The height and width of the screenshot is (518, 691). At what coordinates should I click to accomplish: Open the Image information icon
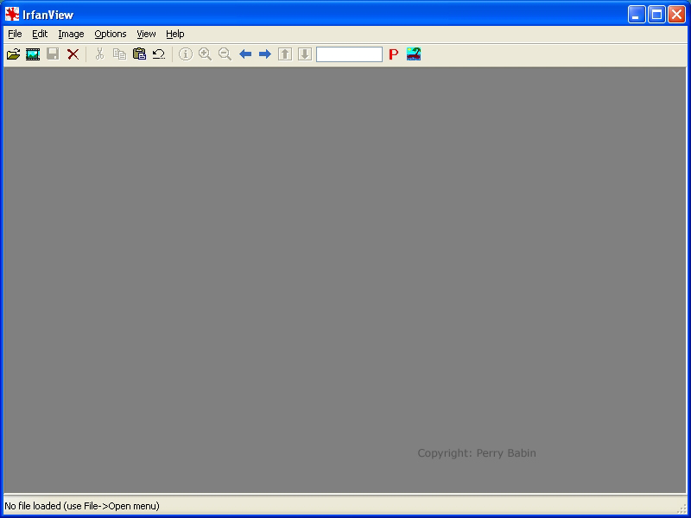186,54
